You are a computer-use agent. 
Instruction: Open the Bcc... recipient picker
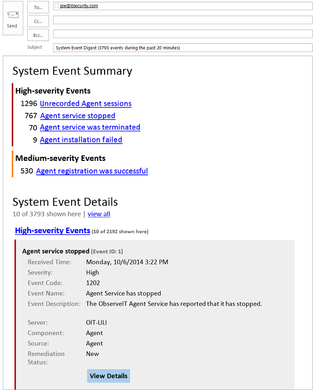[38, 35]
